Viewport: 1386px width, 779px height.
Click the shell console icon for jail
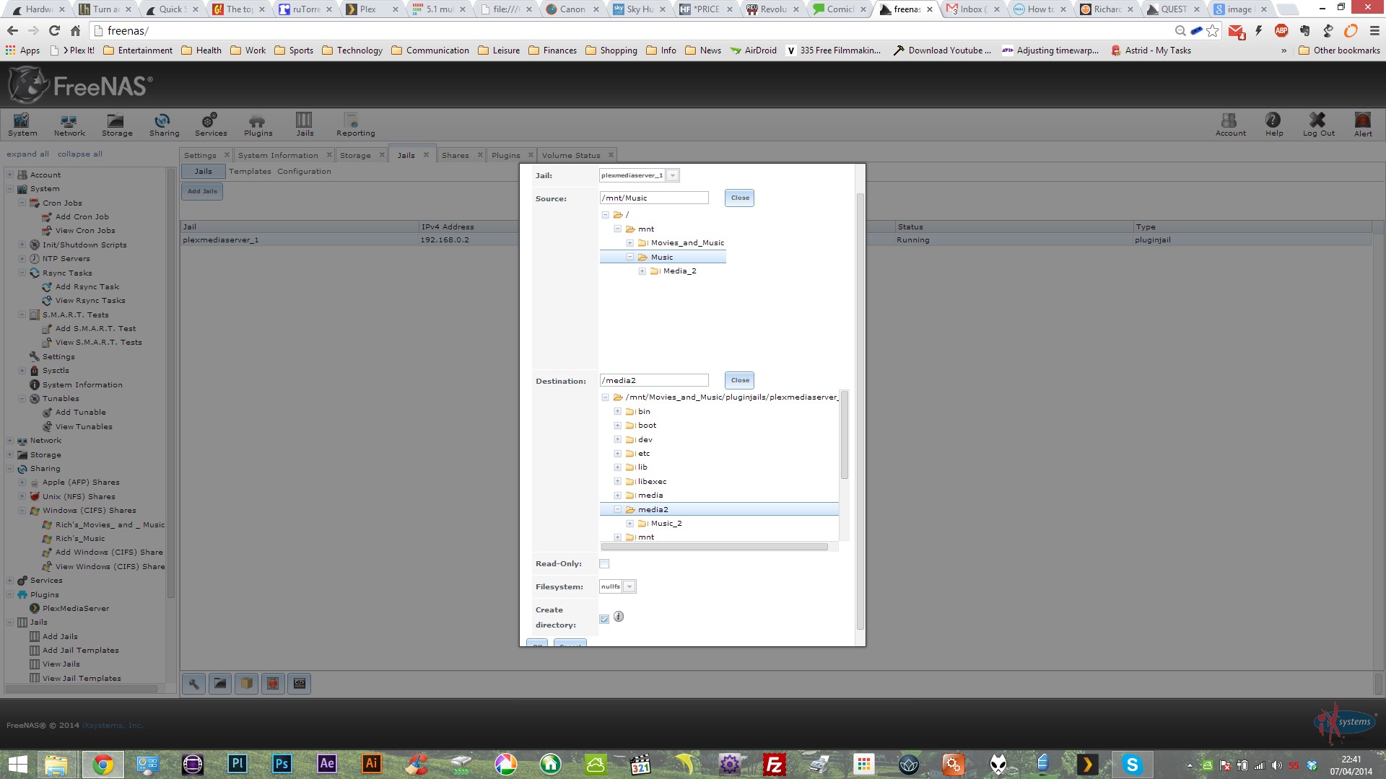(x=300, y=683)
